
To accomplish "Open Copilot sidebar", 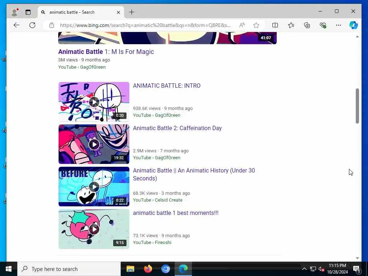I will [x=354, y=25].
